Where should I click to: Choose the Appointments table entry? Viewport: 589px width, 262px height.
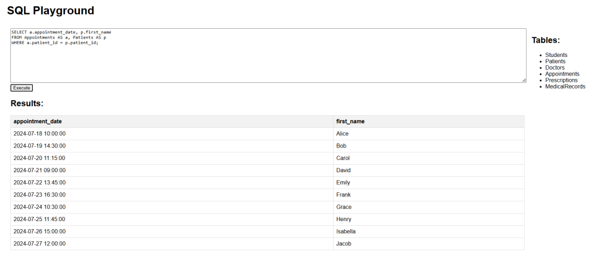[563, 74]
